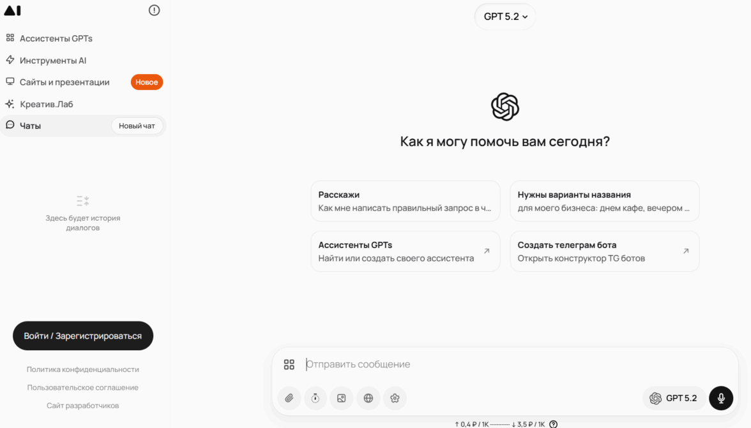The height and width of the screenshot is (428, 751).
Task: Click the AI logo at top left
Action: 13,10
